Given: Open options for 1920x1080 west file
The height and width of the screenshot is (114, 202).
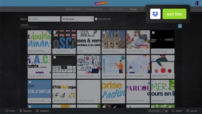Looking at the screenshot, I should tap(172, 51).
